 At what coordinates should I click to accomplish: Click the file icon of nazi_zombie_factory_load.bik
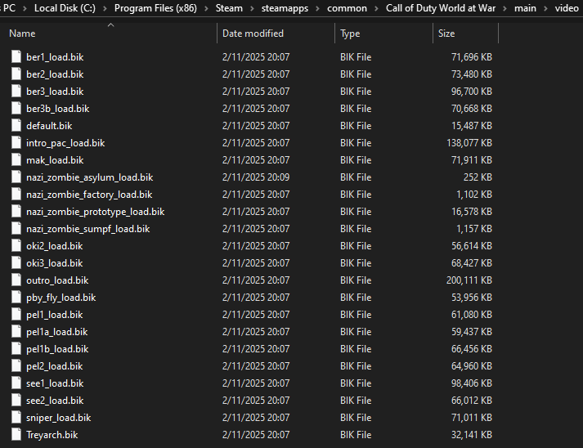(16, 194)
